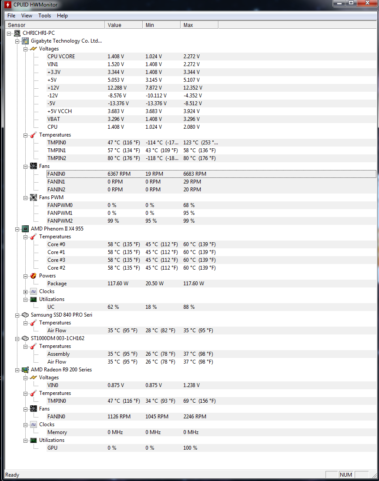Maximize the HWMonitor window
The image size is (379, 481).
pos(351,3)
